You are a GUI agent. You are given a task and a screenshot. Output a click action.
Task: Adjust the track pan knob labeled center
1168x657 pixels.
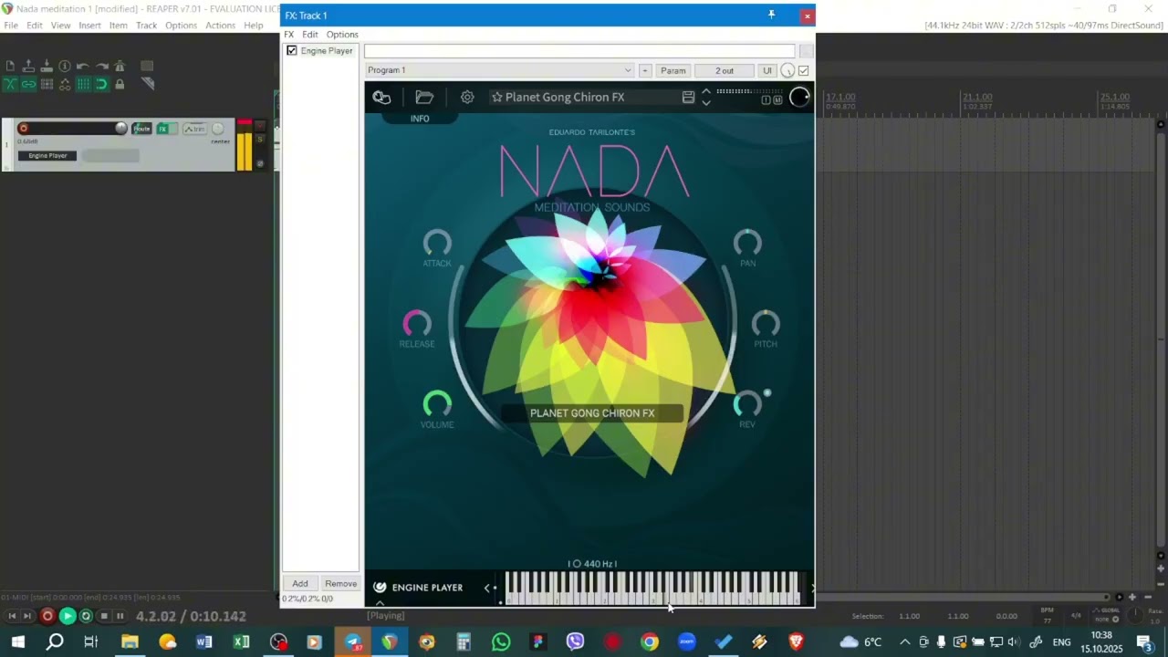click(x=218, y=129)
